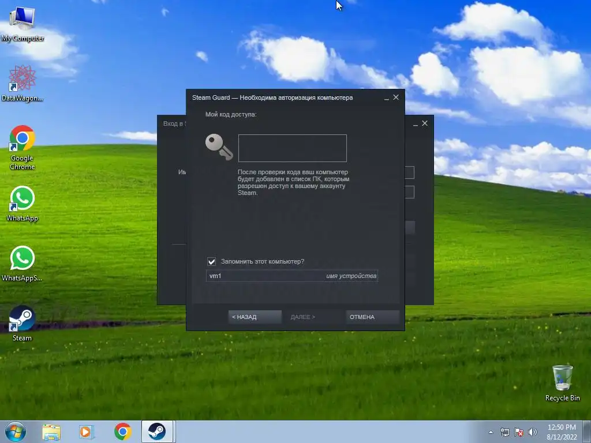Click the Запомнить этот компьютер? label
Screen dimensions: 591x443
coord(263,261)
